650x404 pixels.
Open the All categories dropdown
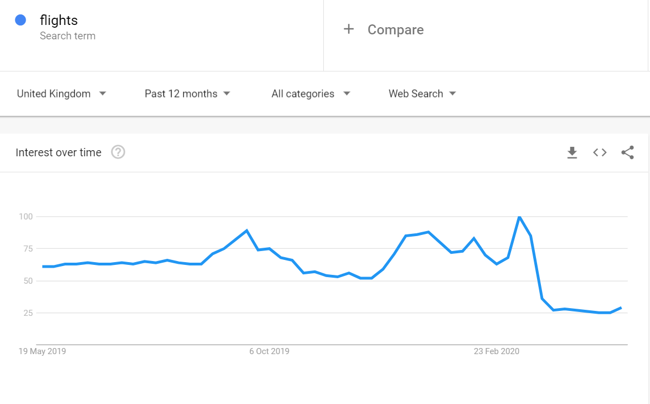click(311, 94)
